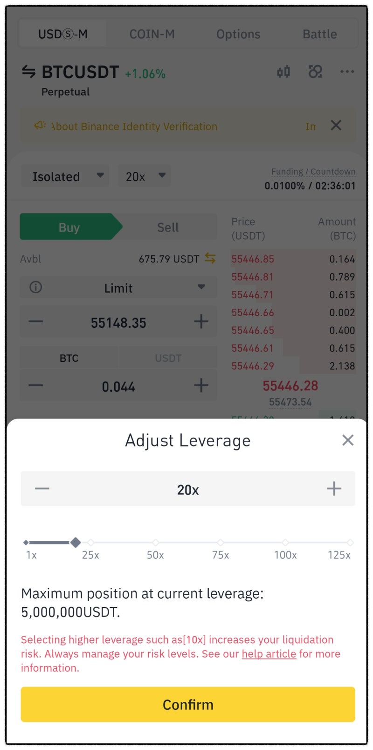
Task: Click the swap icon next to BTCUSDT
Action: coord(29,72)
